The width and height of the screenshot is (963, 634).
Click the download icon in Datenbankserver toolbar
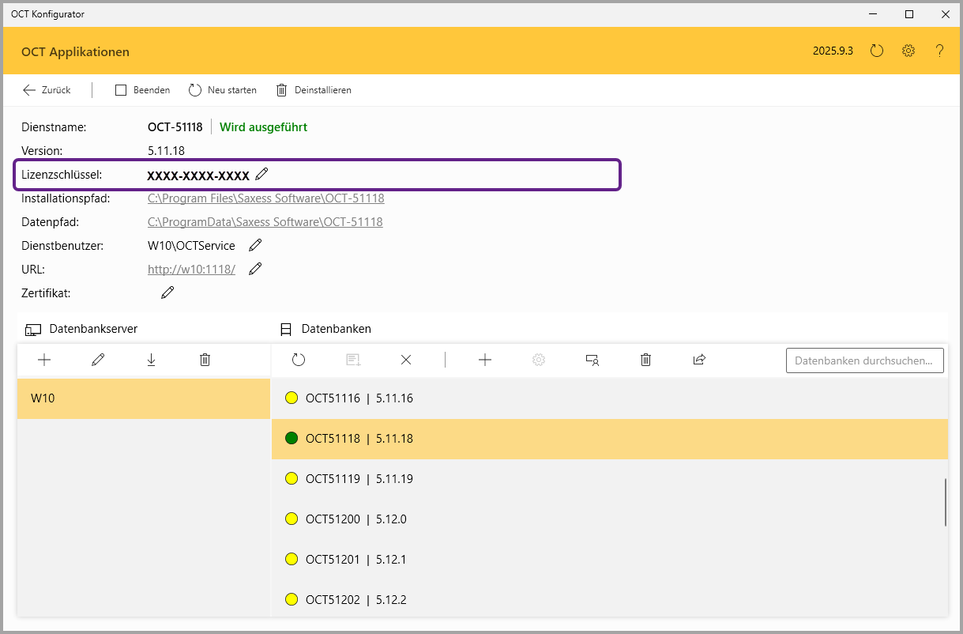tap(151, 360)
